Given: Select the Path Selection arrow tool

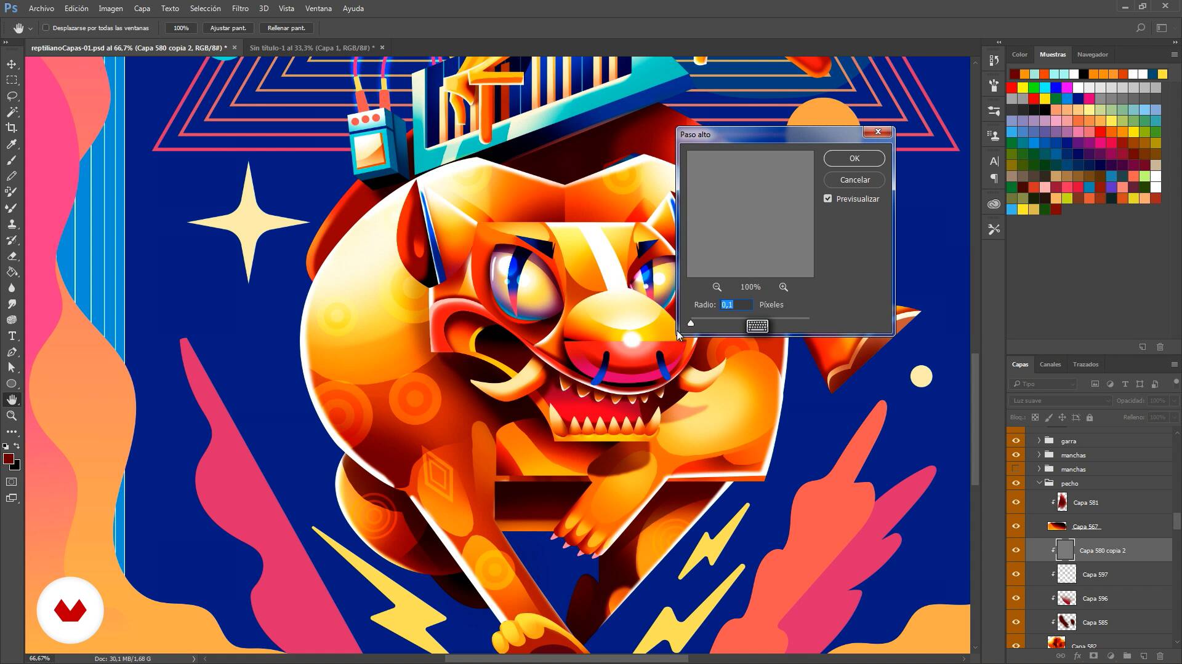Looking at the screenshot, I should point(12,368).
